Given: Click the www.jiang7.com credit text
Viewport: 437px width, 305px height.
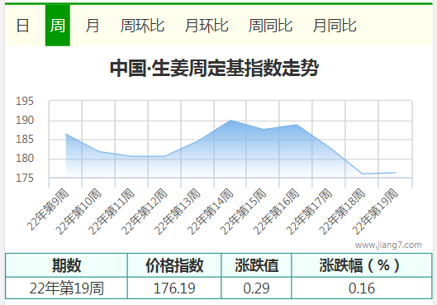Looking at the screenshot, I should (388, 245).
